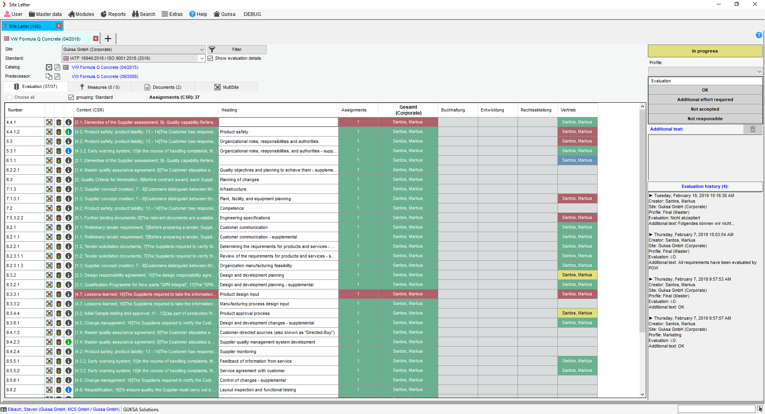Toggle grouping: Standard checkbox
765x414 pixels.
[x=71, y=97]
